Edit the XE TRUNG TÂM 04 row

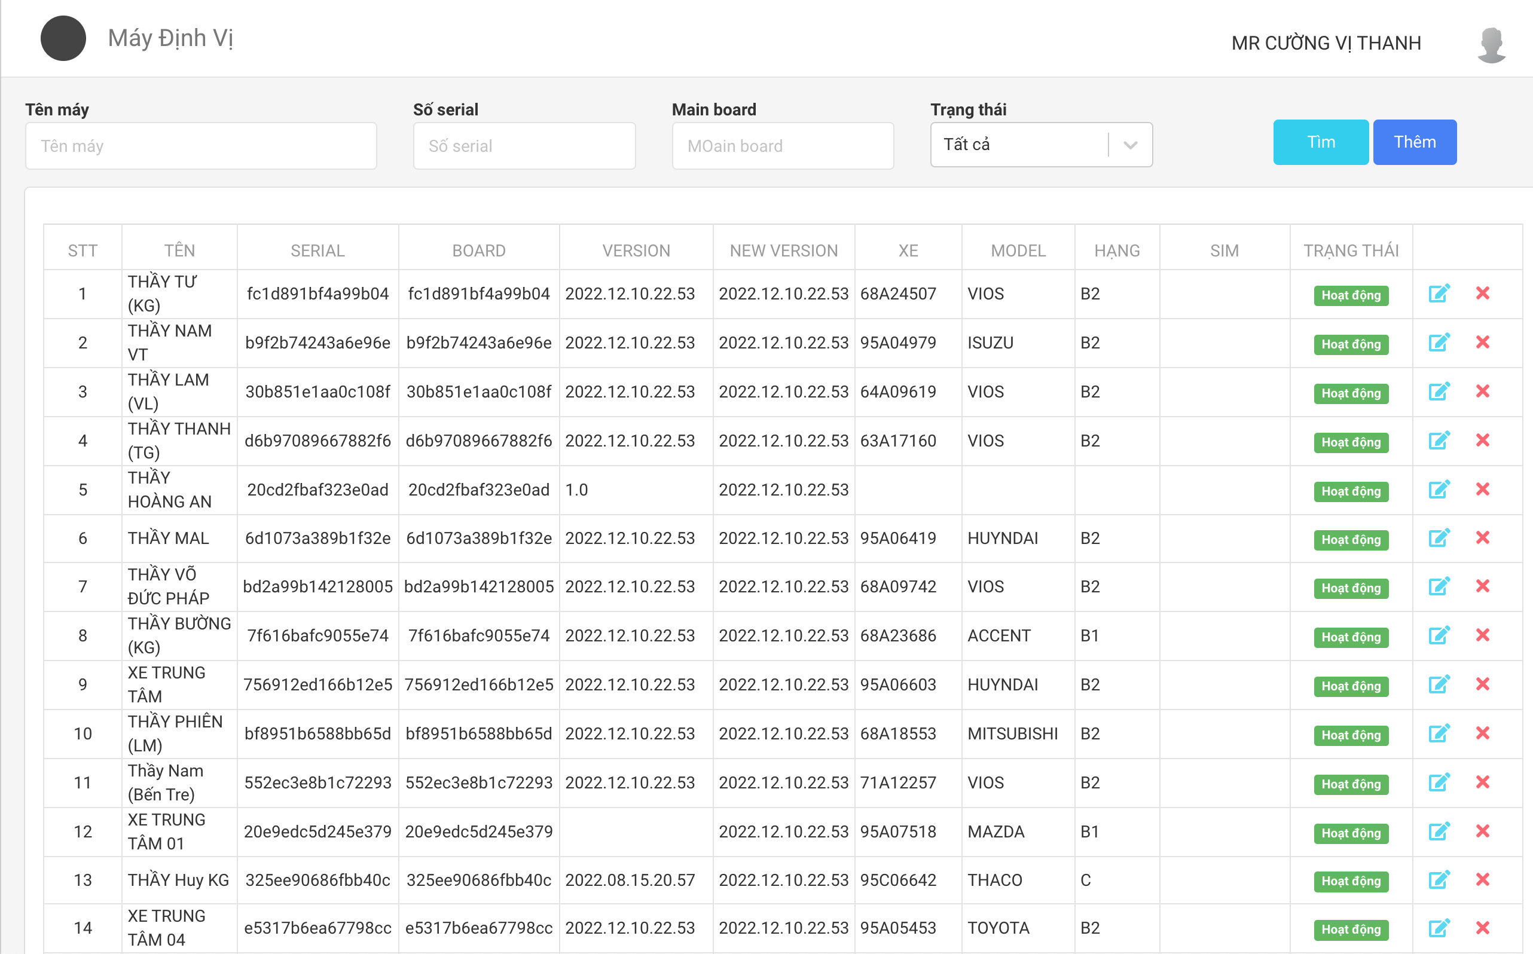pos(1439,928)
